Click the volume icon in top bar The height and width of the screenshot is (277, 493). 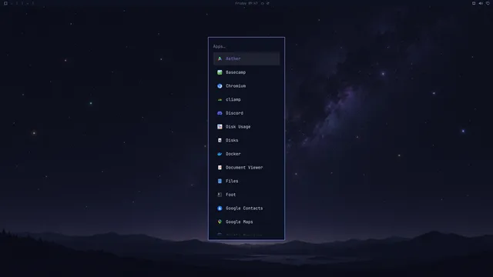(481, 3)
